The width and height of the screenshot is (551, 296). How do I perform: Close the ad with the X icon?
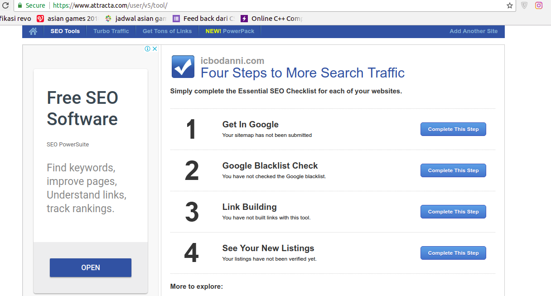[155, 49]
